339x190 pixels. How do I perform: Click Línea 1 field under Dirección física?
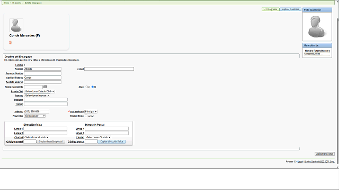[x=45, y=129]
